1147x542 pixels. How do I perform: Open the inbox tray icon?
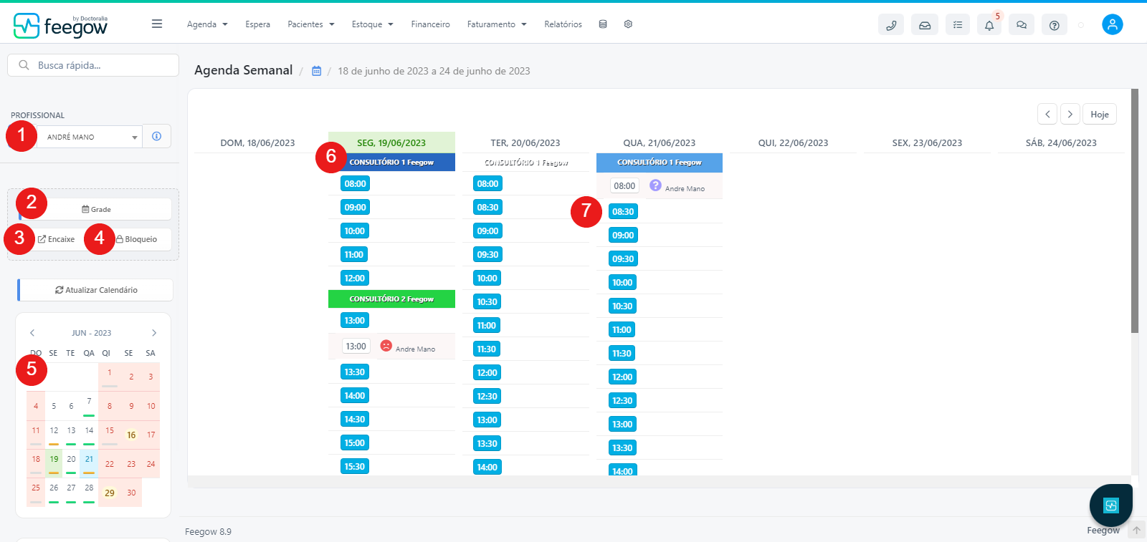click(925, 25)
